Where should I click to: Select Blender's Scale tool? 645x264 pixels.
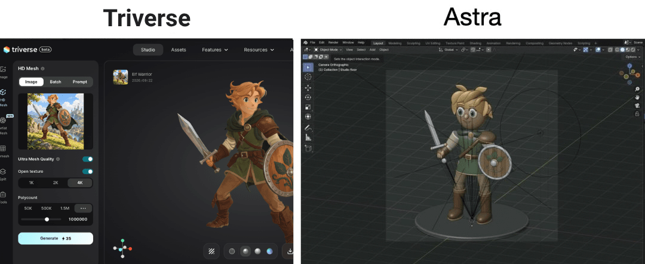tap(308, 107)
